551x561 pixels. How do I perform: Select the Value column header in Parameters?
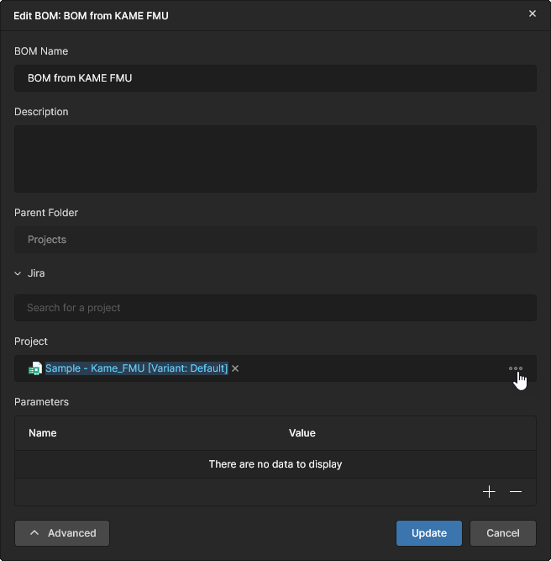[302, 433]
